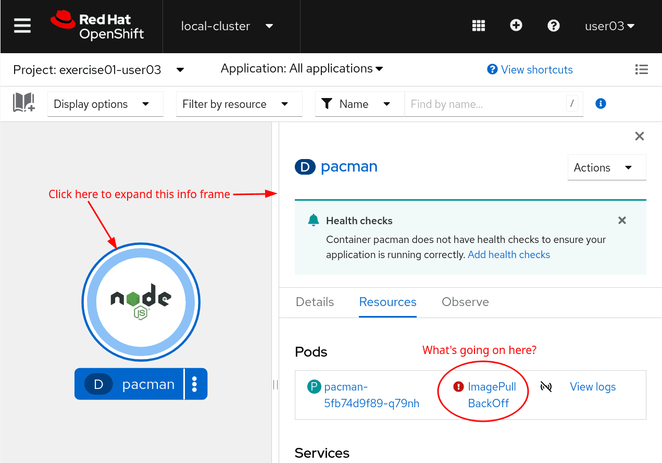
Task: Open Display options dropdown
Action: point(105,104)
